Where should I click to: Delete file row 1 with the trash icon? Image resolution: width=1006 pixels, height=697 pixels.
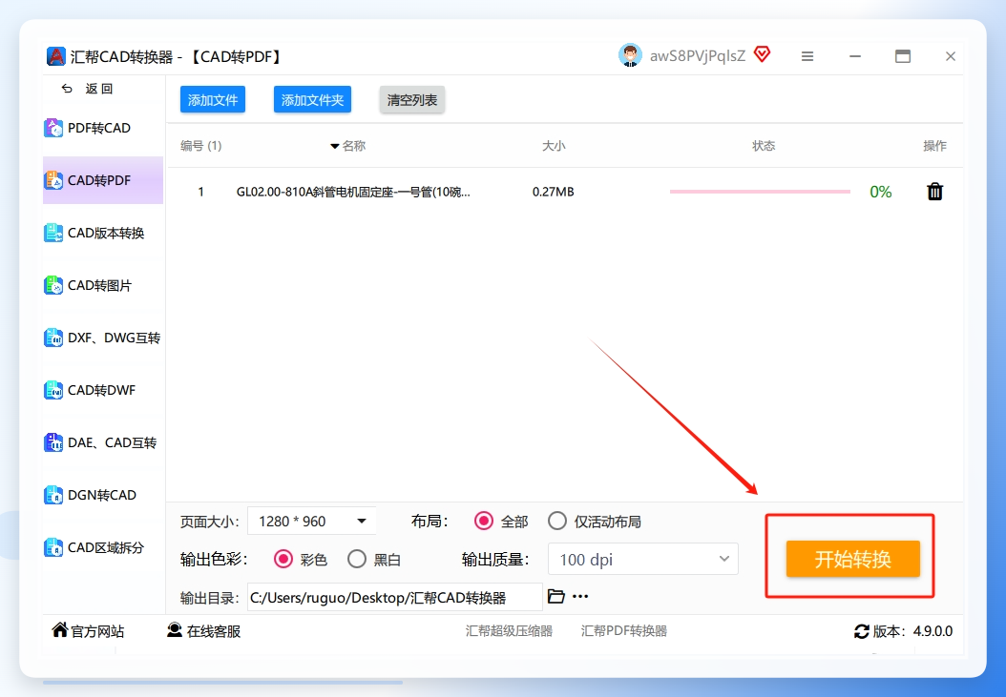pyautogui.click(x=934, y=191)
